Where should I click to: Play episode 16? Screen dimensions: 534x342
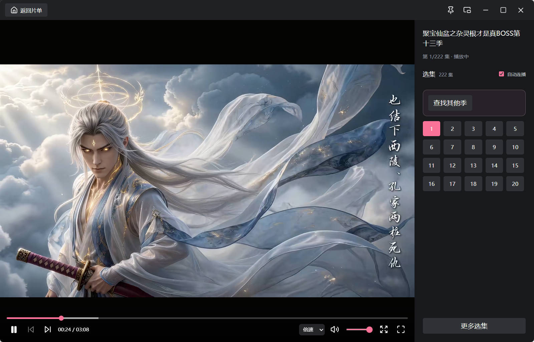[x=432, y=184]
